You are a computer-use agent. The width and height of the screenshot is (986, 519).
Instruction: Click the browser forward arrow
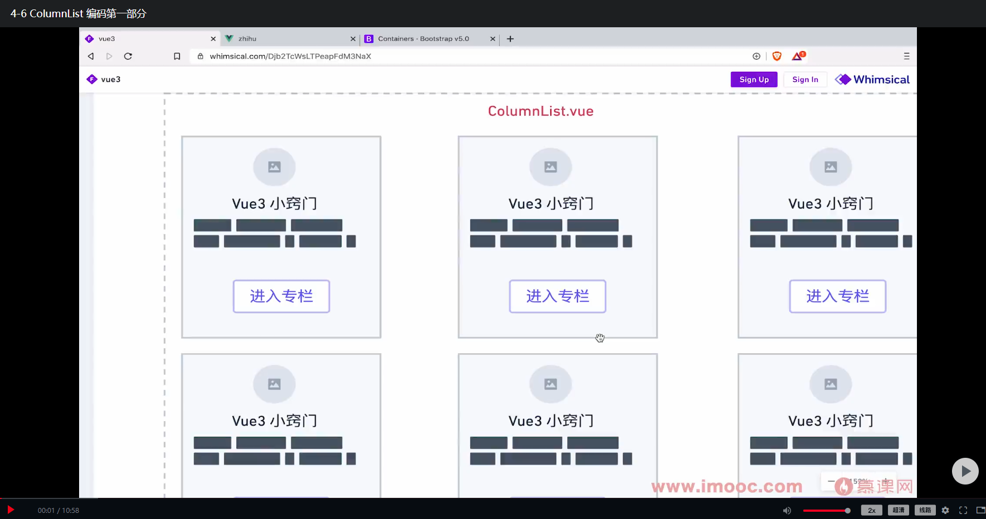(x=109, y=56)
